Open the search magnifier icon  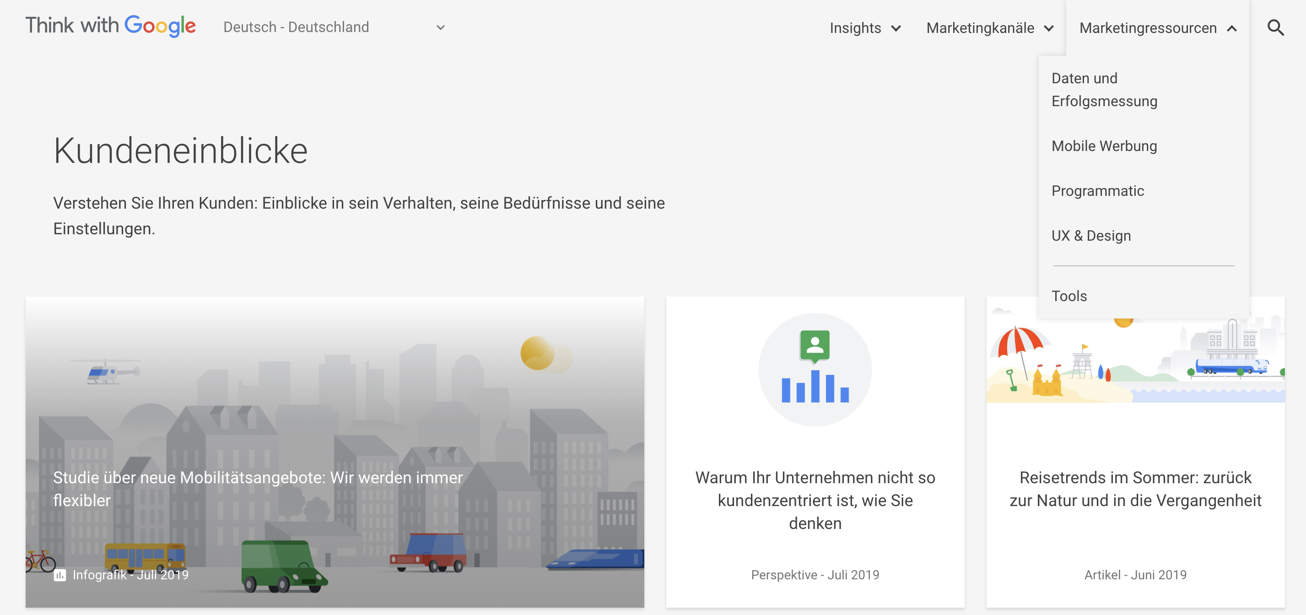point(1276,28)
